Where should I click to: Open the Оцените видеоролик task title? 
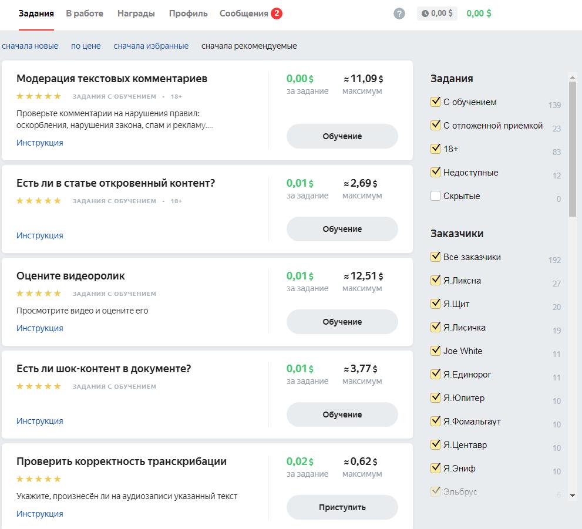click(x=70, y=276)
